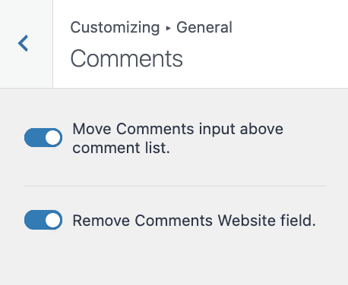
Task: Click the word "Website" in second option
Action: tap(246, 221)
